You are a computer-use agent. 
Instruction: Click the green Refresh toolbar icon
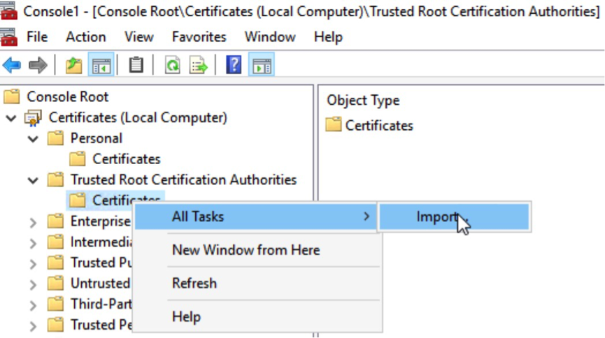click(x=172, y=66)
